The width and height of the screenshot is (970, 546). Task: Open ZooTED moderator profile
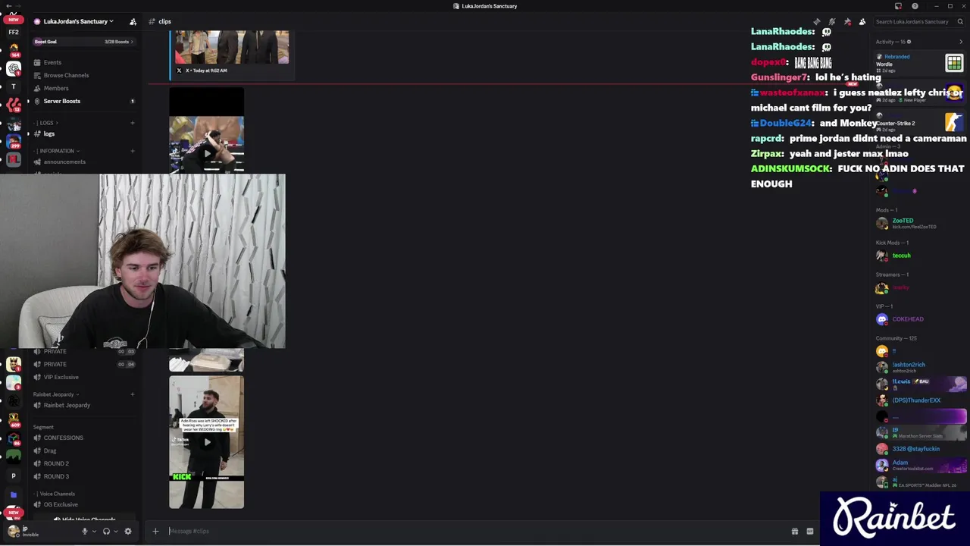[919, 223]
